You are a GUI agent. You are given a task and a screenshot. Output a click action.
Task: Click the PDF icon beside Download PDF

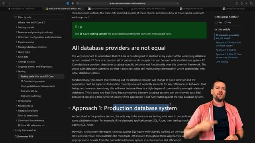click(16, 137)
